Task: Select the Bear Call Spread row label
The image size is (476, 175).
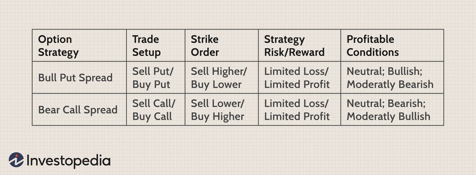Action: (79, 110)
